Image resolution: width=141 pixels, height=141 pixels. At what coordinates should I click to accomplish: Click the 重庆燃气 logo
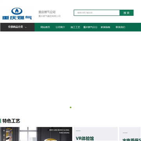pyautogui.click(x=17, y=14)
